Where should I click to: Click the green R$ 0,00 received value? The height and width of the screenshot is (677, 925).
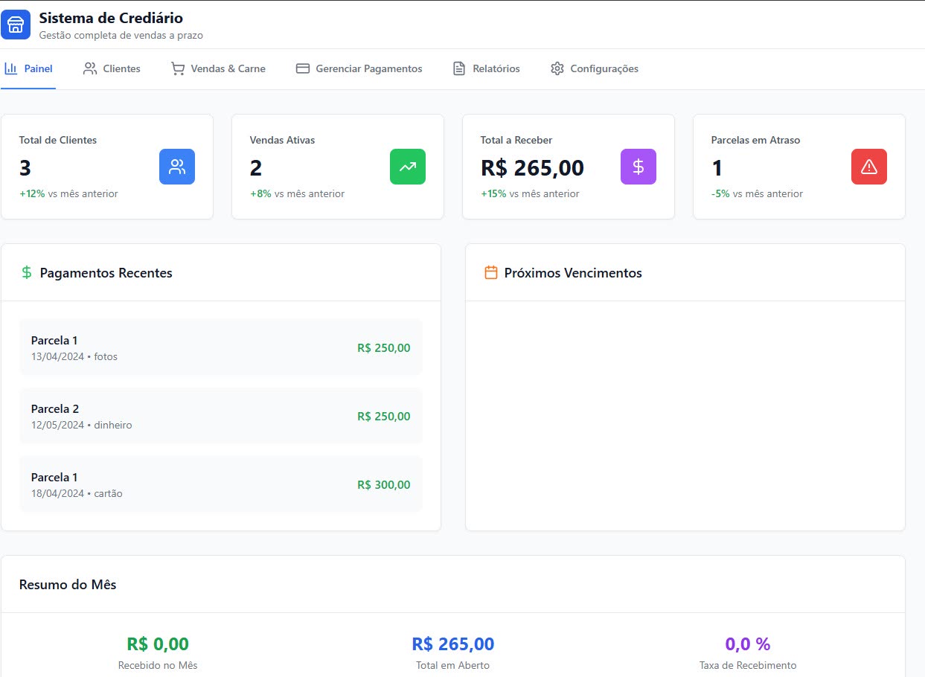pos(158,644)
